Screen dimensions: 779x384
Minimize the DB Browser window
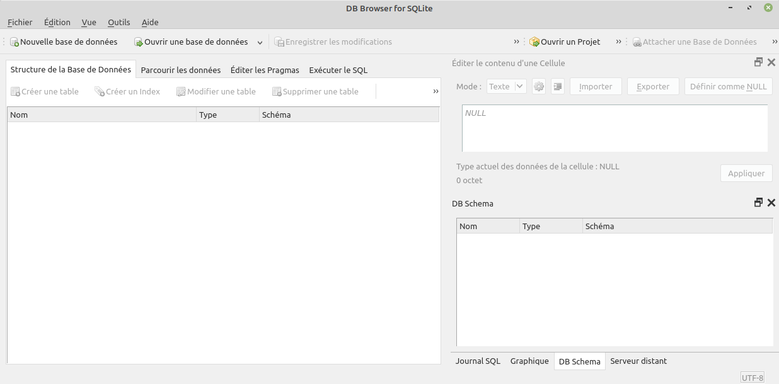pos(732,8)
